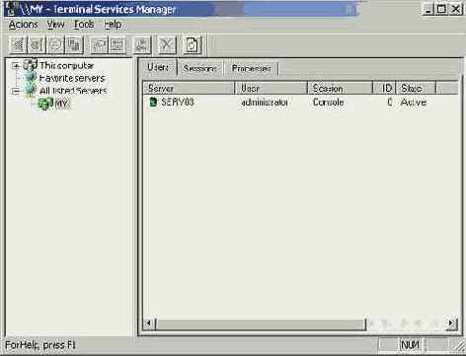This screenshot has height=356, width=466.
Task: Click the Reset session toolbar icon, fifth in the row
Action: coord(99,44)
